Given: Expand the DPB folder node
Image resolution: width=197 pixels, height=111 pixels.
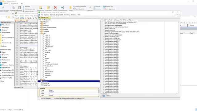Looking at the screenshot, I should pyautogui.click(x=40, y=24).
